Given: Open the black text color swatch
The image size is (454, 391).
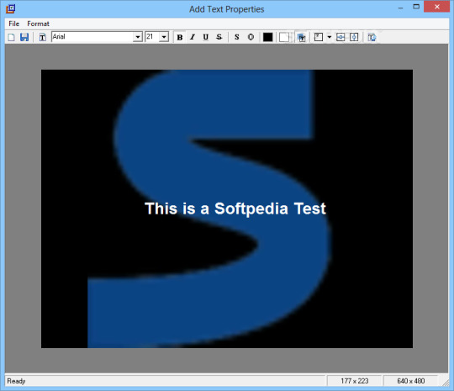Looking at the screenshot, I should coord(267,37).
